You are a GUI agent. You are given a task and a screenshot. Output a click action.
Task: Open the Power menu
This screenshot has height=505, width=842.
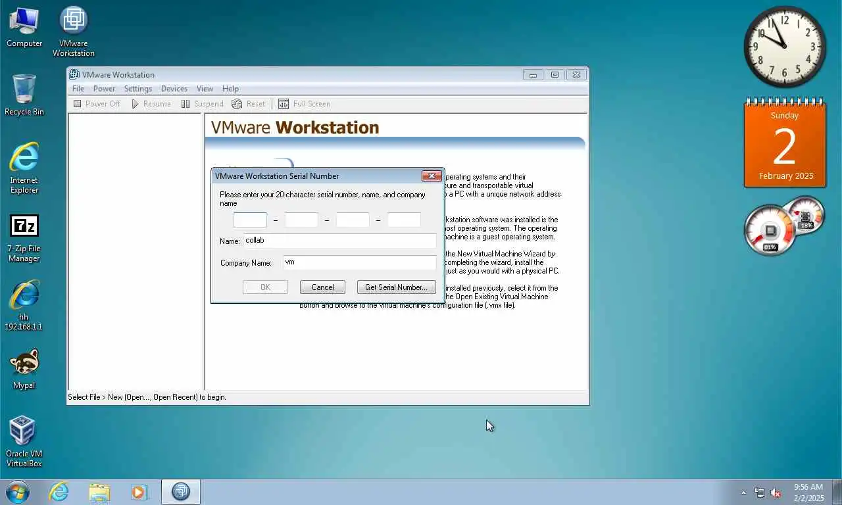104,89
